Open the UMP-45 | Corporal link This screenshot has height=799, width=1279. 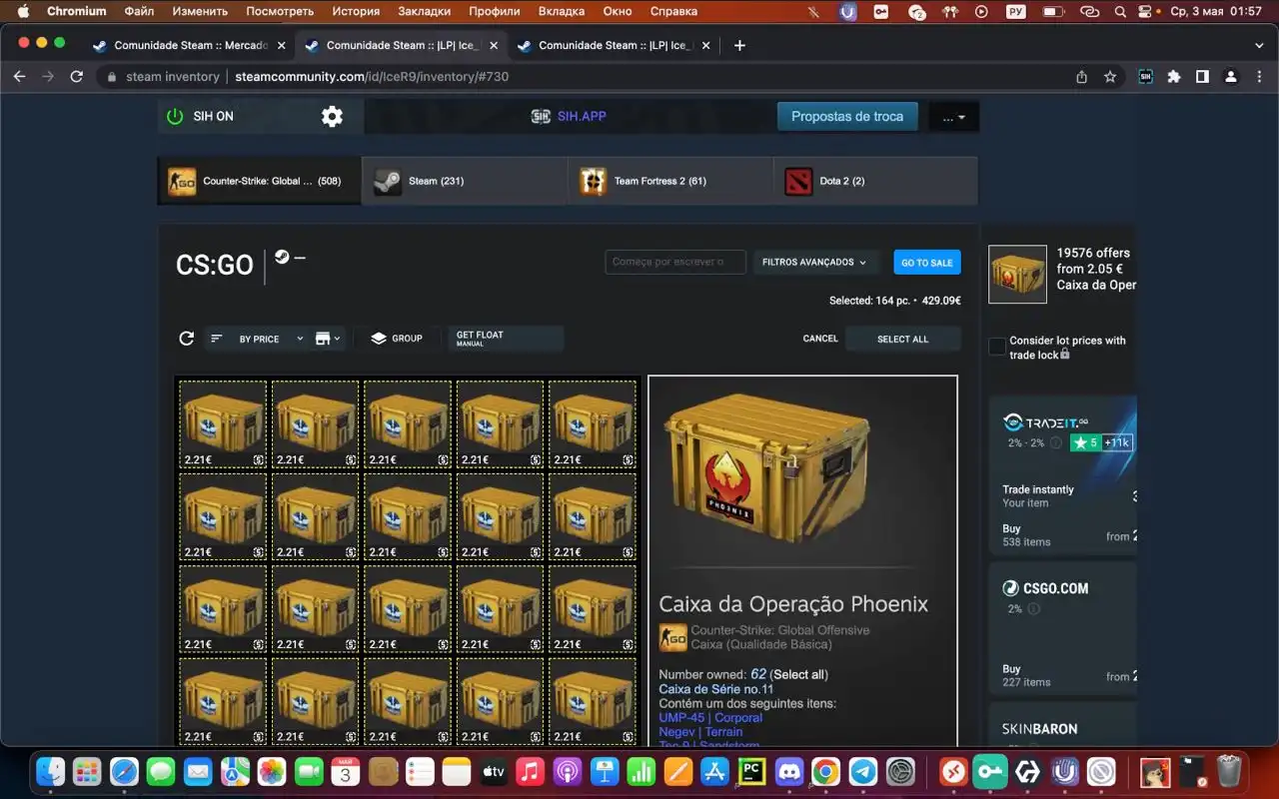click(x=710, y=717)
